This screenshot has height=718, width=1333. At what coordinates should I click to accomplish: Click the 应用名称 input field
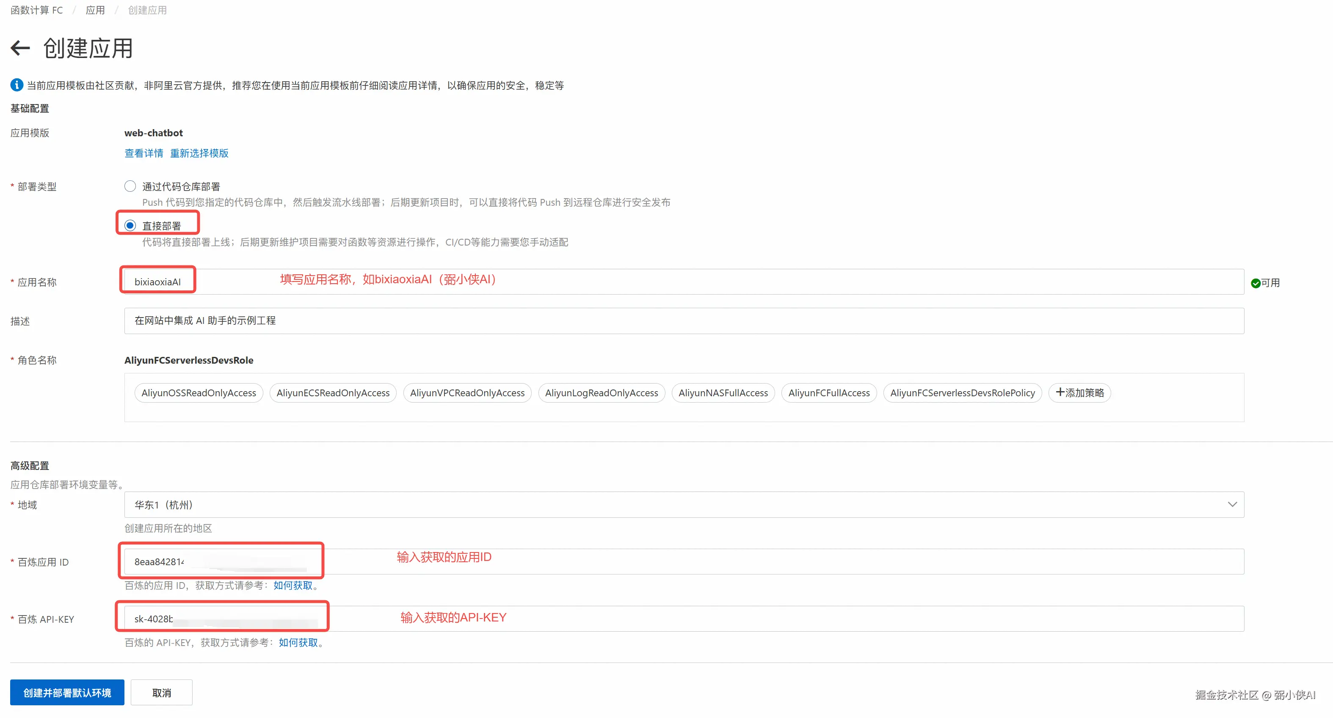click(683, 282)
